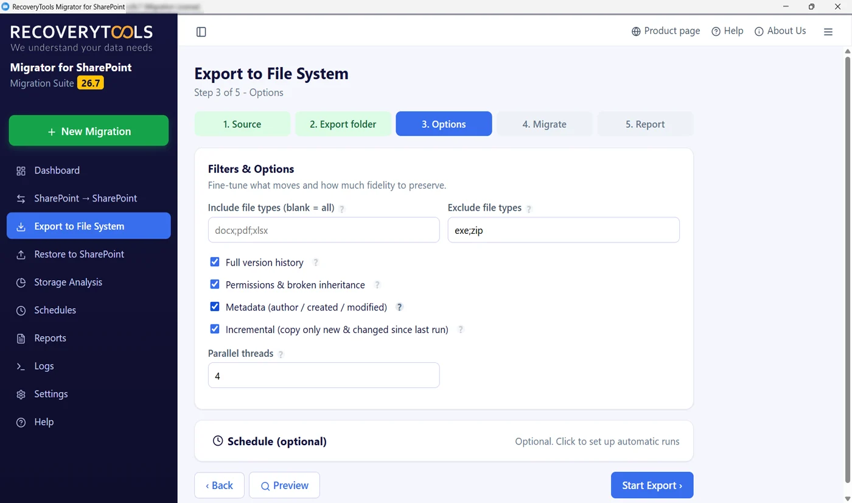This screenshot has width=852, height=503.
Task: Click the Restore to SharePoint upload icon
Action: pyautogui.click(x=21, y=255)
